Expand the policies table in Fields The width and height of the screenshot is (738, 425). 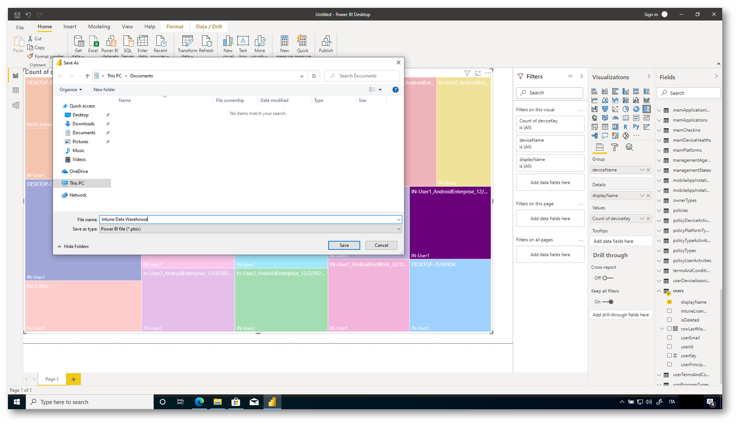point(659,211)
